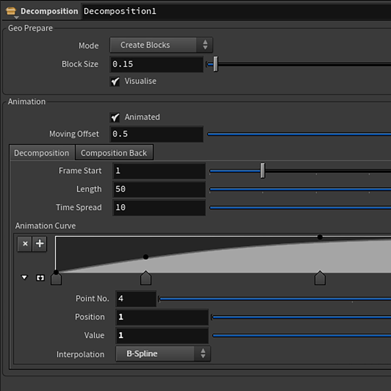
Task: Click the Time Spread field showing 10
Action: click(x=159, y=208)
